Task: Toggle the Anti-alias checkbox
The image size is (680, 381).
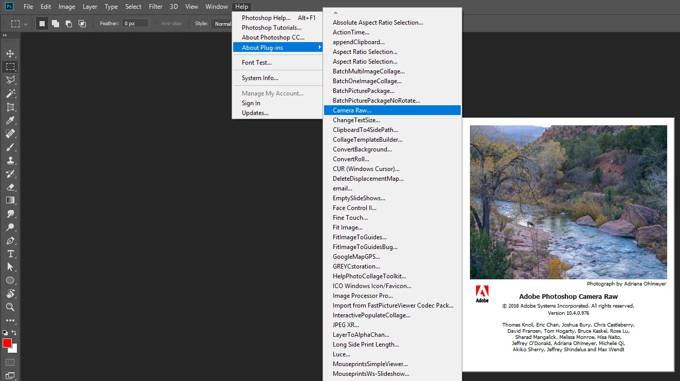Action: coord(156,24)
